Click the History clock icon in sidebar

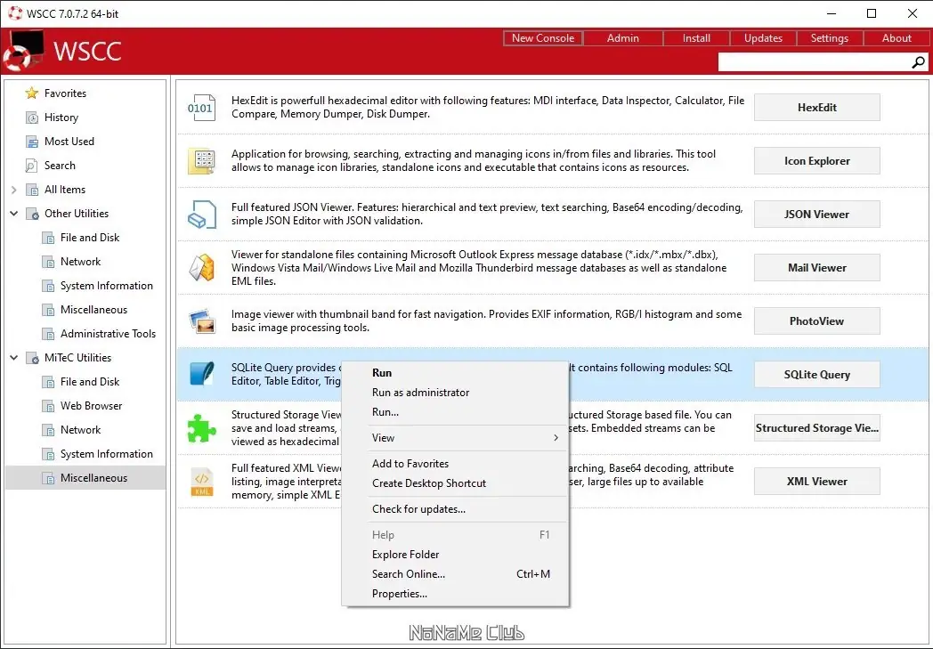31,118
